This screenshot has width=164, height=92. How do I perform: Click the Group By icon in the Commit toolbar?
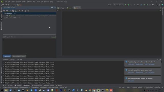(x=19, y=11)
